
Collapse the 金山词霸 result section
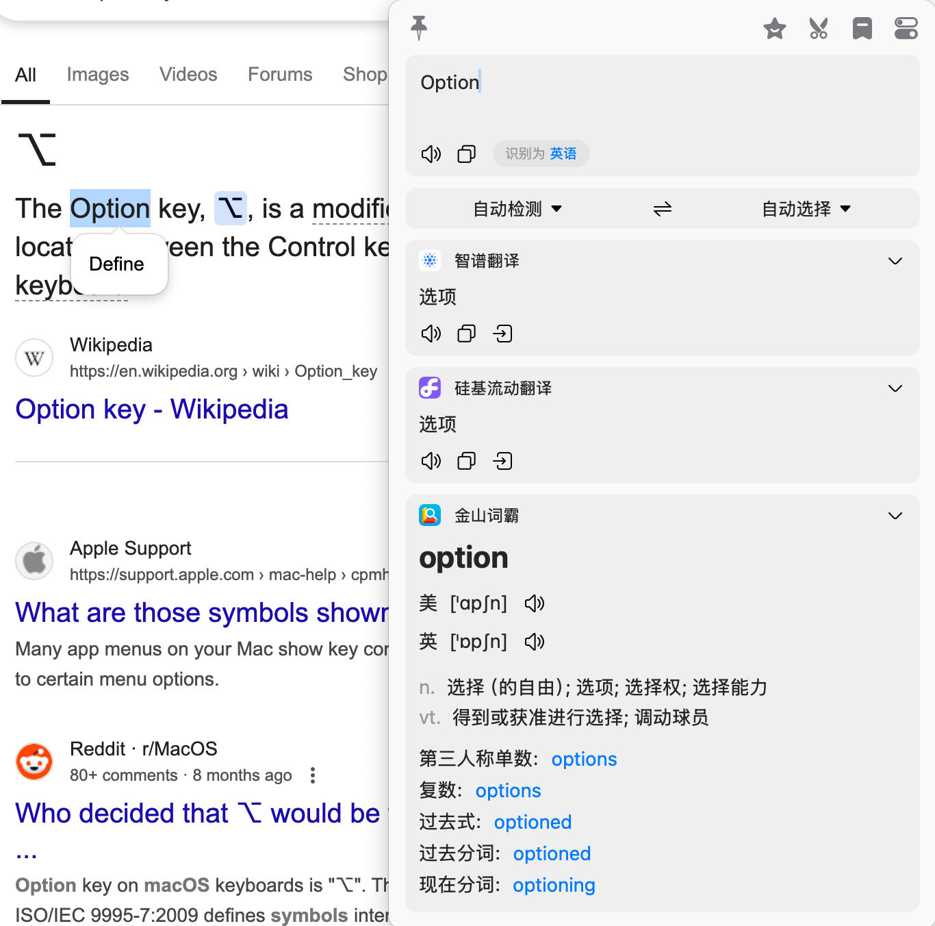tap(895, 516)
